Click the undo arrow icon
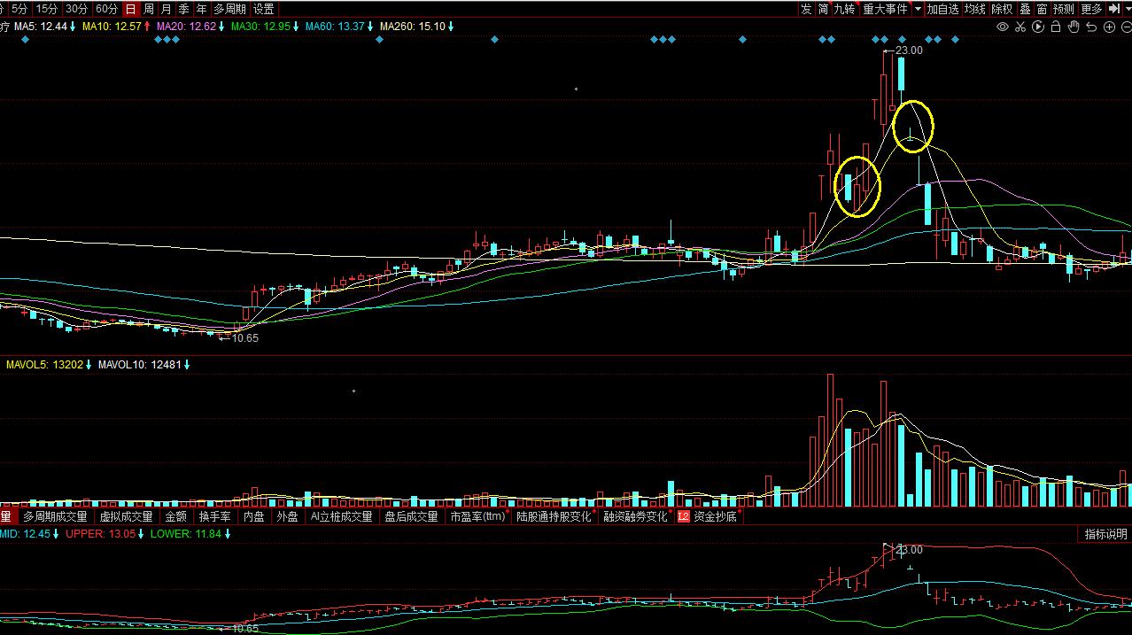Screen dimensions: 1132x635 (1091, 27)
